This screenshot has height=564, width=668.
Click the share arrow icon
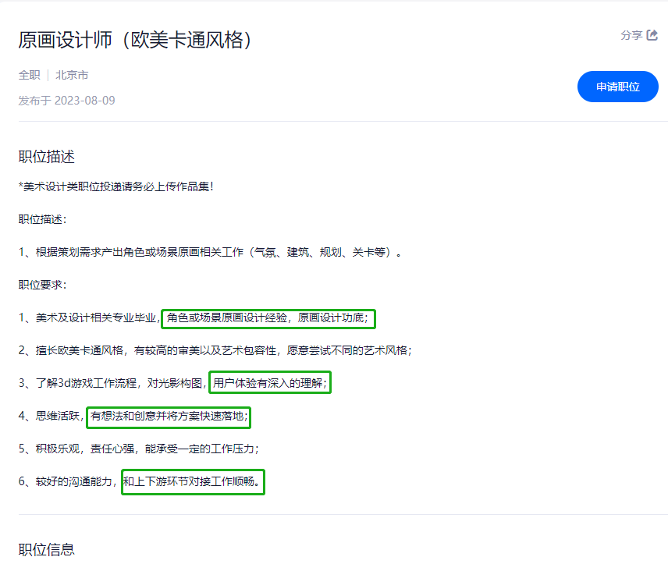tap(652, 35)
